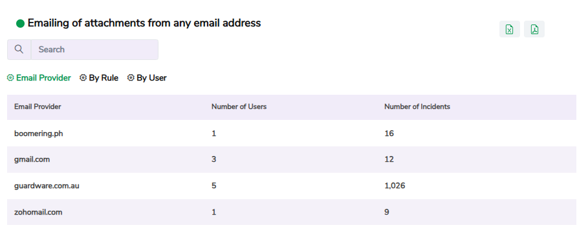The image size is (588, 234).
Task: Open the boomering.ph provider row
Action: [x=291, y=133]
